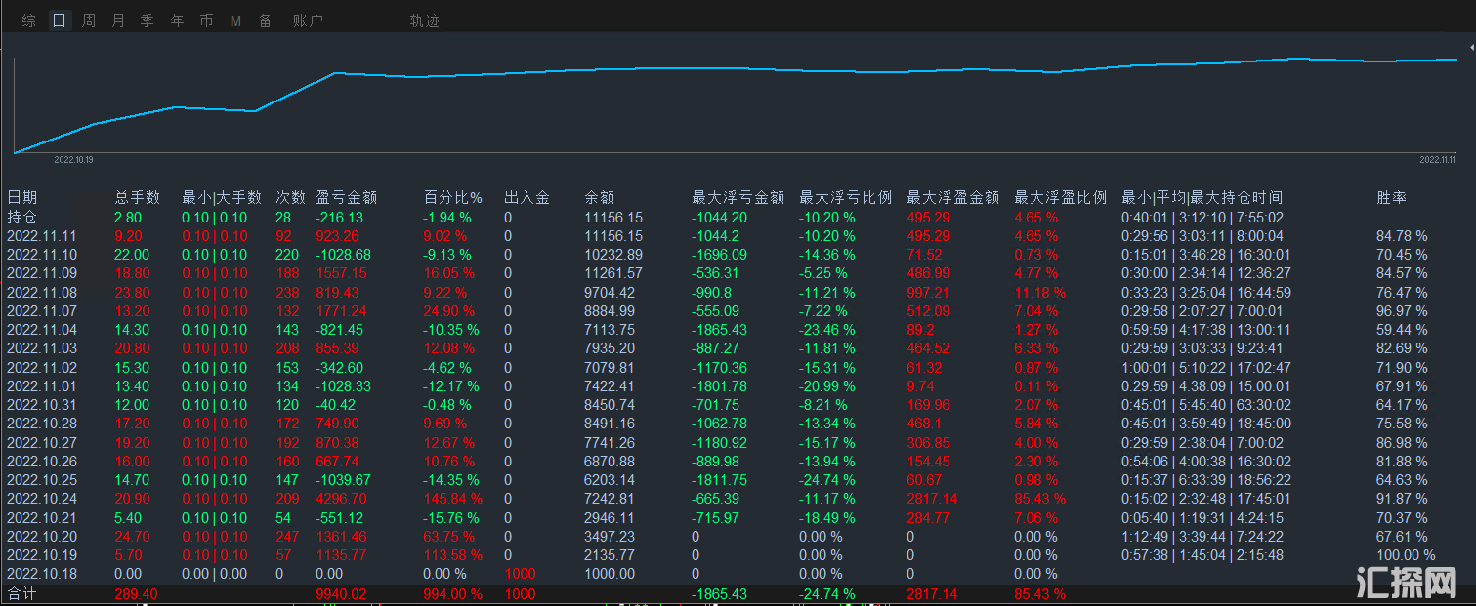Switch to the 综 summary tab
This screenshot has width=1476, height=606.
(29, 20)
